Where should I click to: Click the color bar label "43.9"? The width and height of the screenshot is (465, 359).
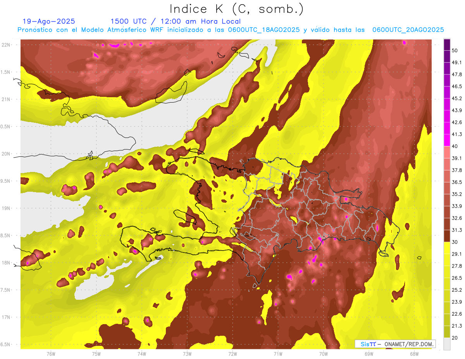(x=456, y=111)
